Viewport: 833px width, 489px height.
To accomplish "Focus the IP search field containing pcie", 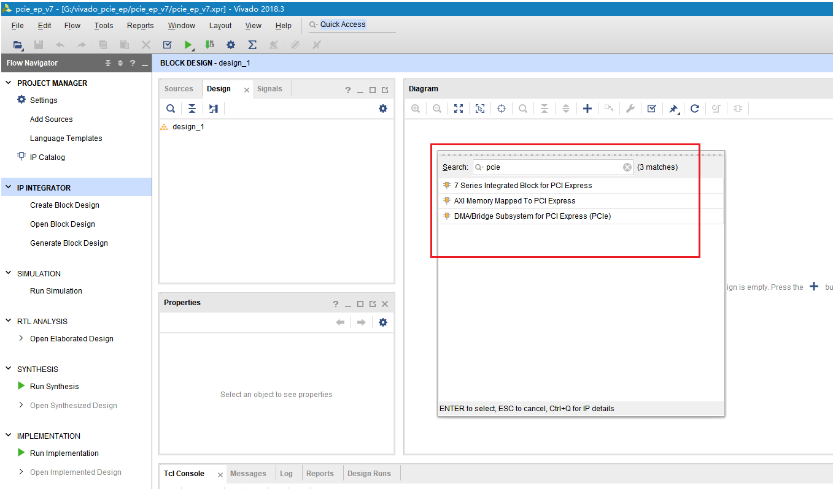I will coord(552,167).
